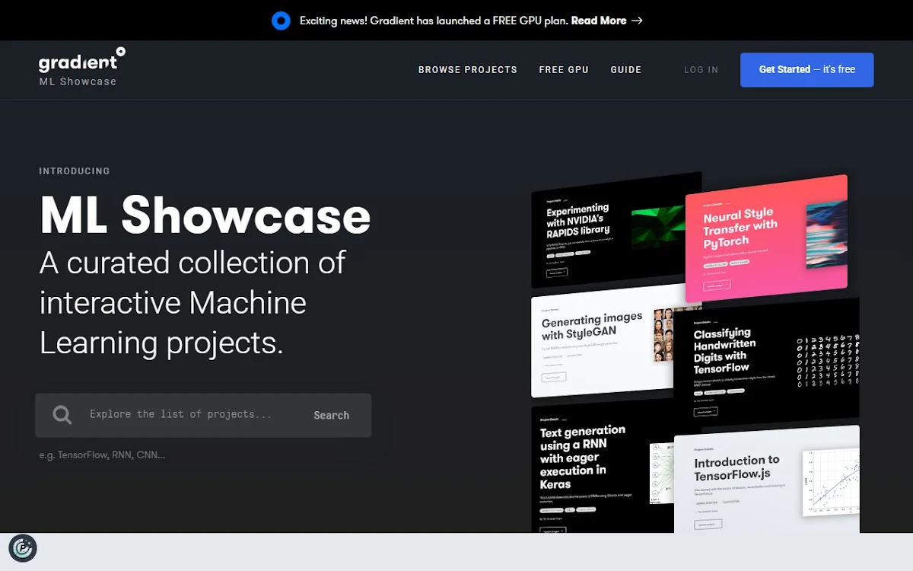Focus the Explore the list of projects field
The width and height of the screenshot is (913, 571).
click(181, 415)
